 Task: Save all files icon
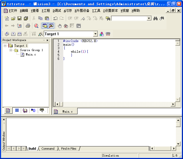26,18
